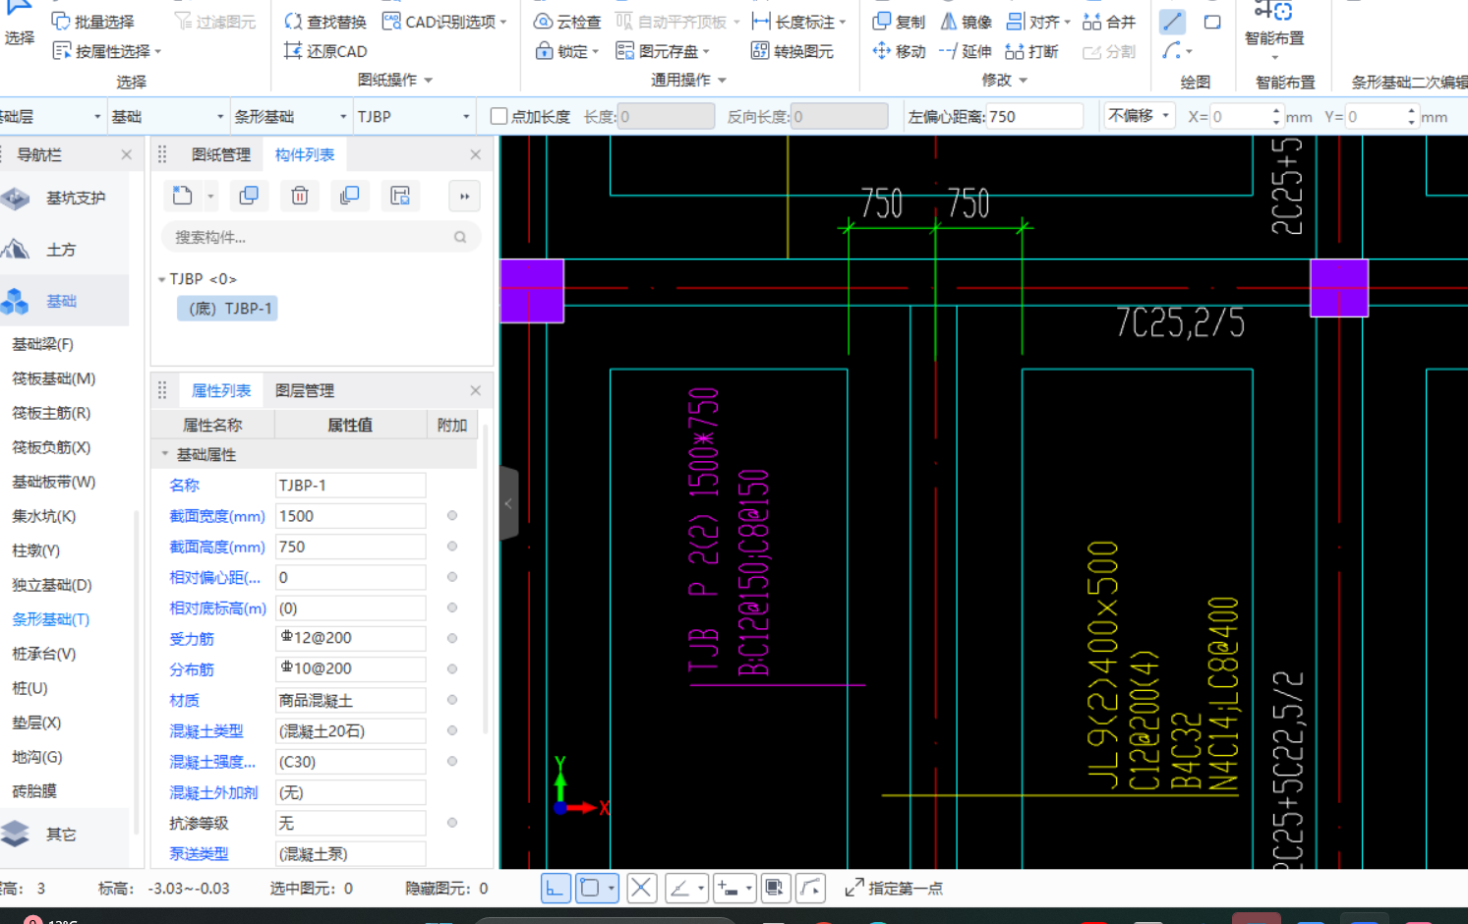
Task: Toggle the 相对底标高 附加 radio circle
Action: (452, 608)
